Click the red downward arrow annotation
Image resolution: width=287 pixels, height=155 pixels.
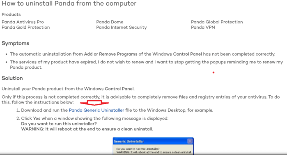[x=94, y=103]
